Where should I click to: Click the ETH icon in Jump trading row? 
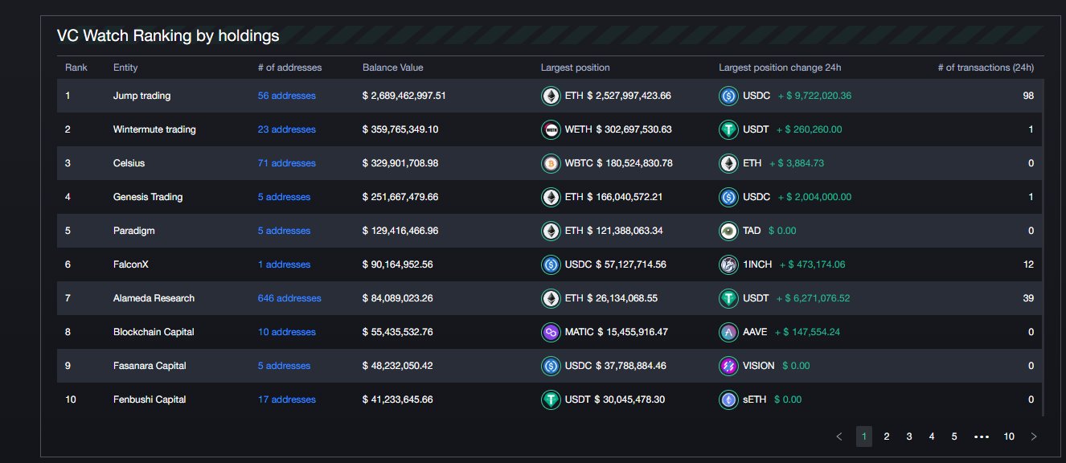(551, 96)
